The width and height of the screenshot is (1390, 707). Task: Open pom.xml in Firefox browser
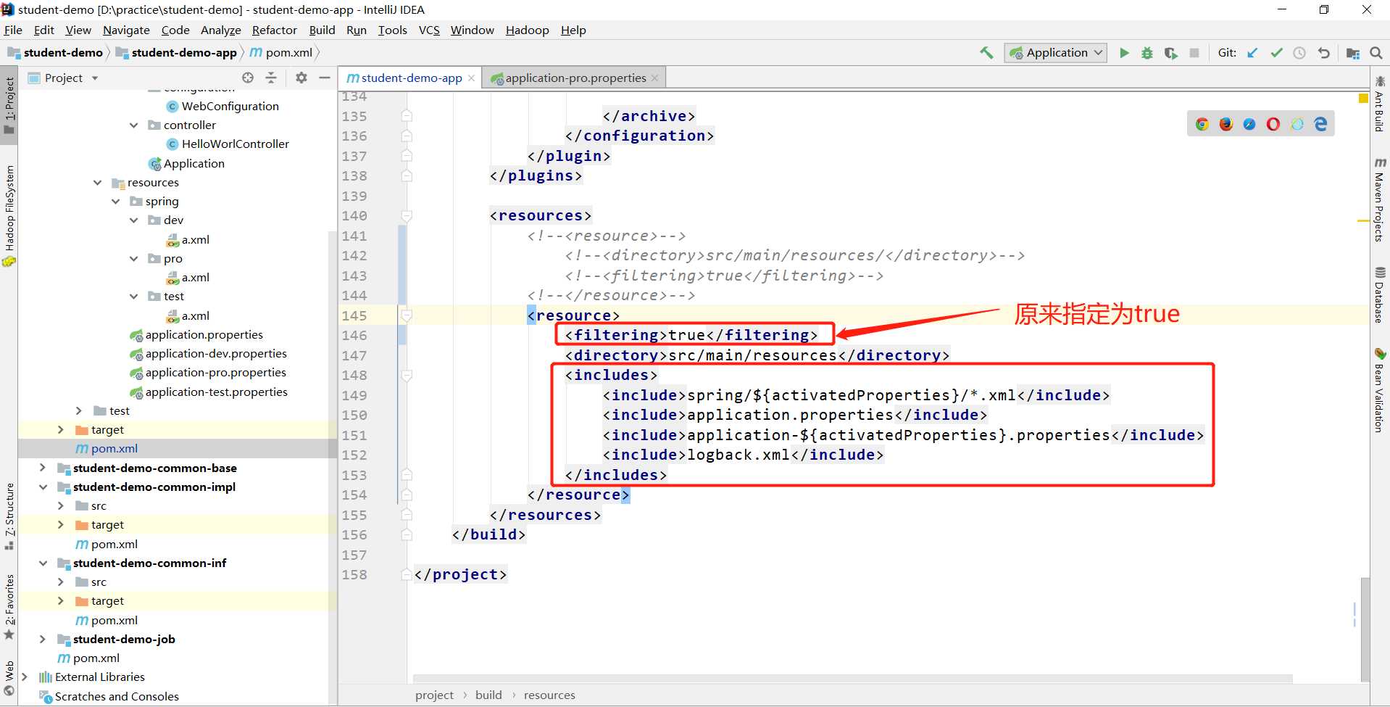[1226, 124]
